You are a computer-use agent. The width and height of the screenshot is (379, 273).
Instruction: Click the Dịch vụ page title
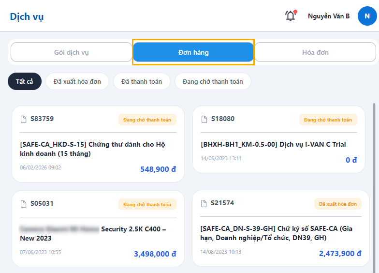click(27, 16)
